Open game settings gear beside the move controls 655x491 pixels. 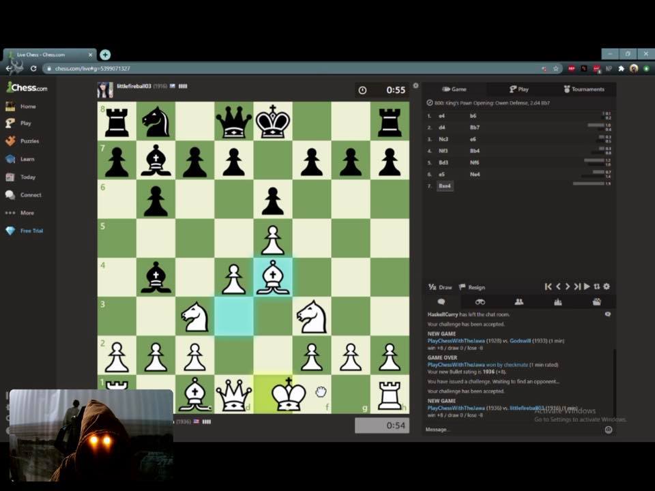[607, 287]
